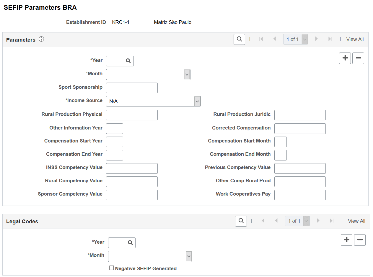Expand the 1 of 1 record selector in Parameters

coord(304,39)
